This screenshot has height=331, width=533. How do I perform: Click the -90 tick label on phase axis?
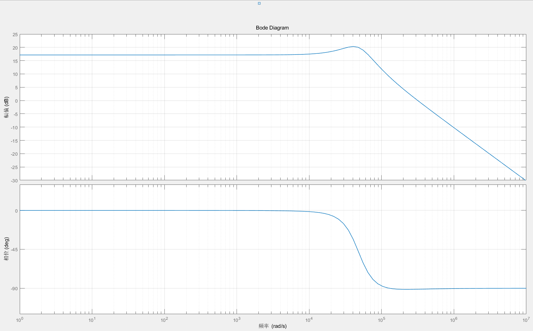pyautogui.click(x=14, y=289)
